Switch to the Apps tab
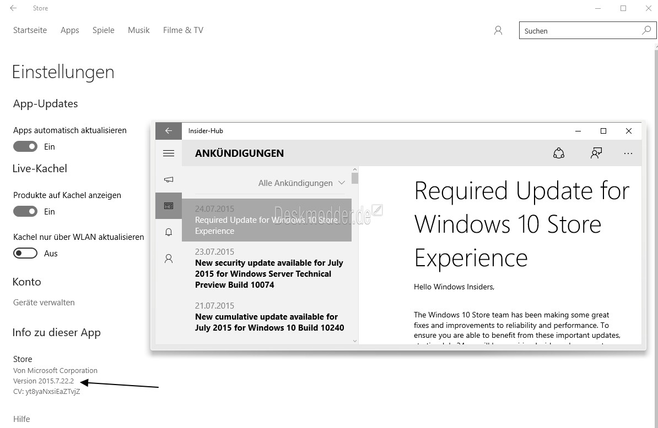 point(69,30)
